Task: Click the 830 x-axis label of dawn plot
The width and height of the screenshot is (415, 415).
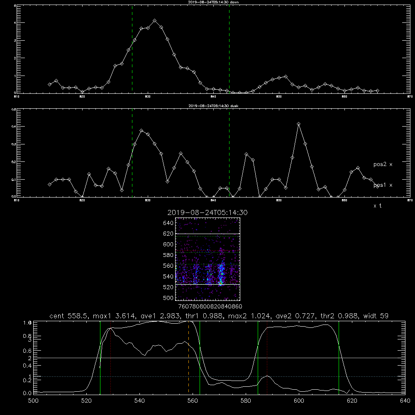Action: tap(148, 97)
